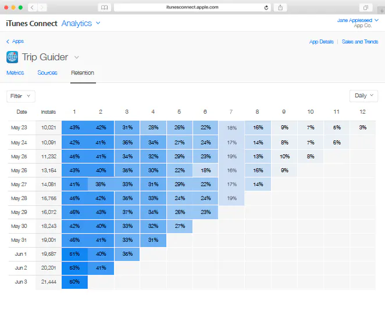
Task: Open the Sales and Trends link
Action: click(359, 42)
